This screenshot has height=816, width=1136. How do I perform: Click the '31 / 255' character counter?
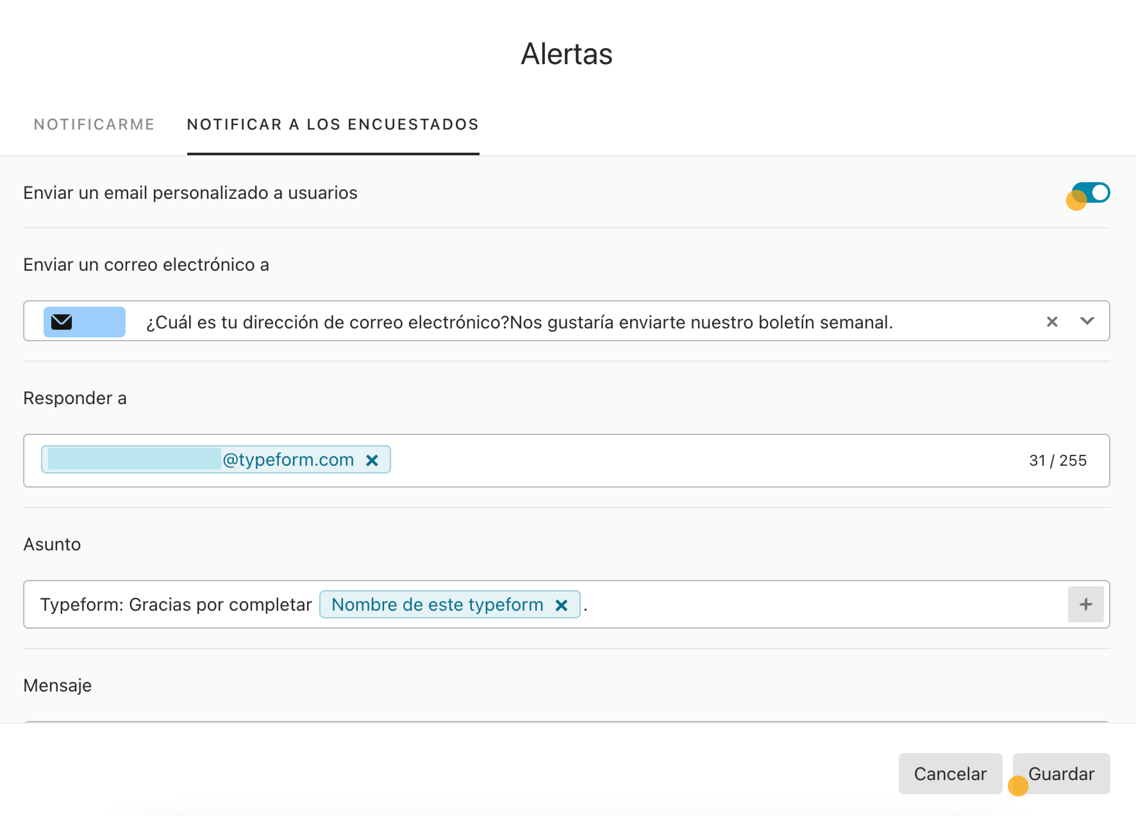[1058, 461]
